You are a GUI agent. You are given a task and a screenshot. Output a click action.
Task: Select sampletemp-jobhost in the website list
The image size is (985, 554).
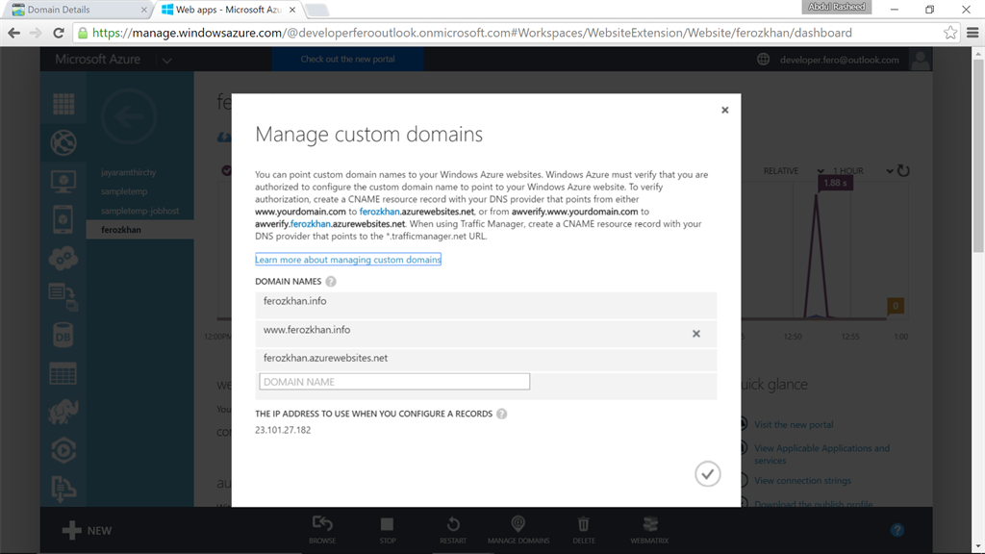click(x=140, y=211)
